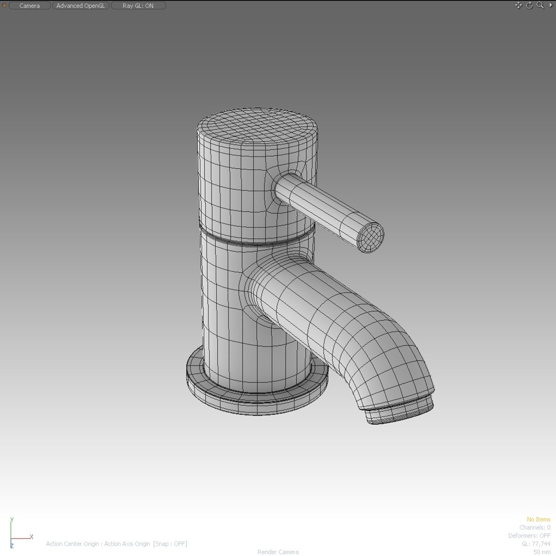
Task: Click the Render Camera label
Action: click(x=278, y=552)
